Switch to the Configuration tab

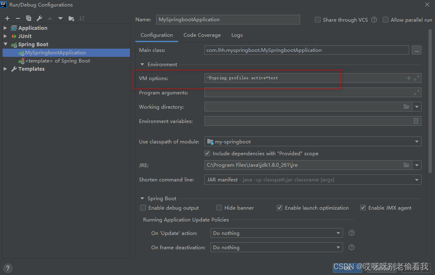pyautogui.click(x=157, y=35)
